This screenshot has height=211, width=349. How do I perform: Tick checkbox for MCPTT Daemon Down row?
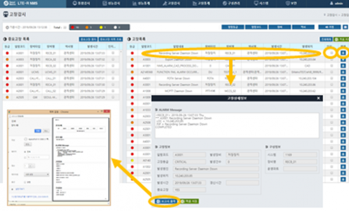pos(332,91)
